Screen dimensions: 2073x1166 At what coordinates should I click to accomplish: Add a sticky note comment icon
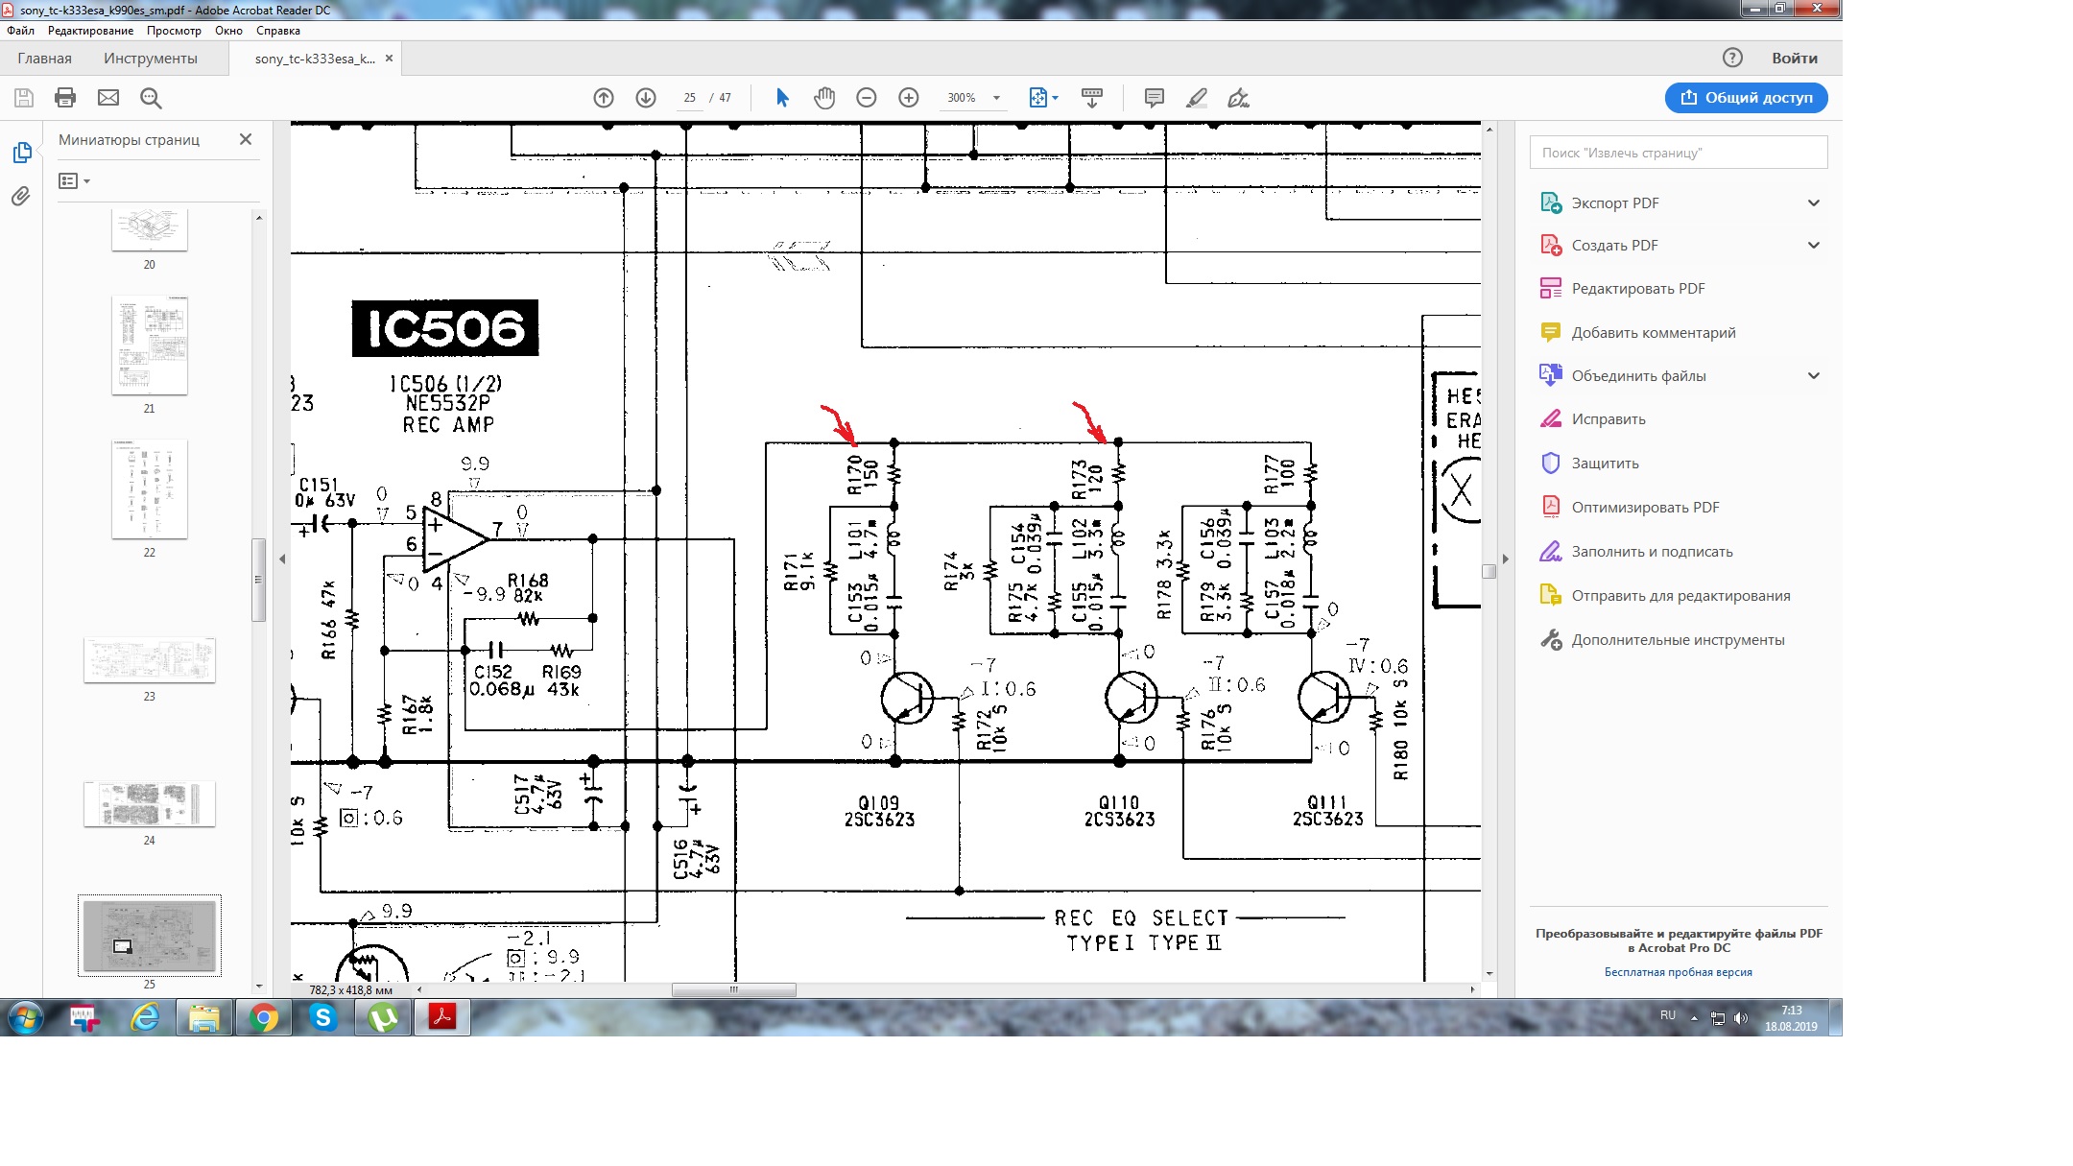pos(1155,98)
